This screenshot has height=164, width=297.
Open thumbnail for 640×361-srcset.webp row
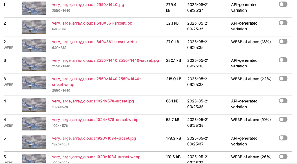[x=34, y=46]
